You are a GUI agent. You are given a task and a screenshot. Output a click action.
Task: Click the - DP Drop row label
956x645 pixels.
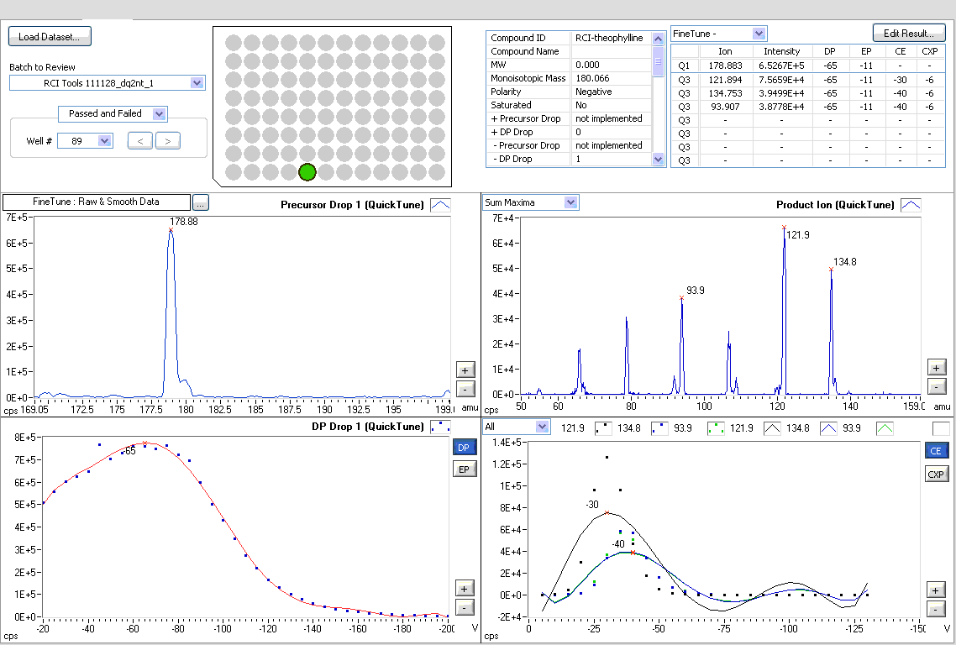point(528,159)
